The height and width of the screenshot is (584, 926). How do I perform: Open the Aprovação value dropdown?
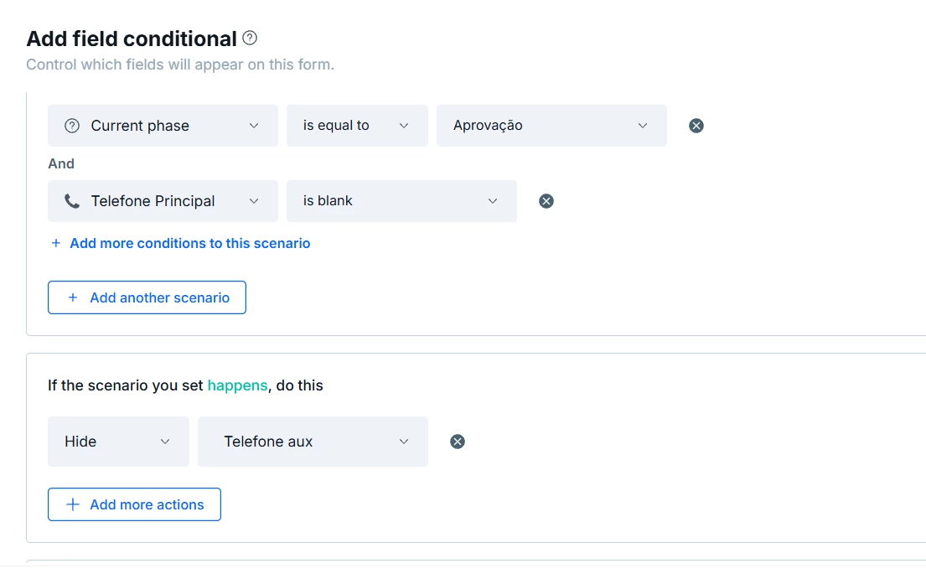551,126
